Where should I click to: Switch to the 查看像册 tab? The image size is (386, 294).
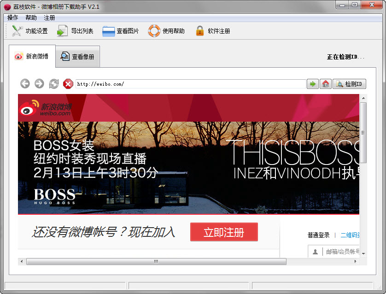coord(77,57)
